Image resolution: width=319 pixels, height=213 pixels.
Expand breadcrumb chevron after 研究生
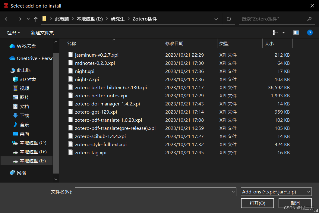click(128, 19)
